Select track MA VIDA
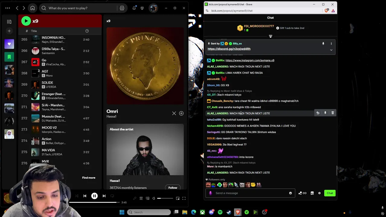Image resolution: width=386 pixels, height=217 pixels. click(60, 152)
